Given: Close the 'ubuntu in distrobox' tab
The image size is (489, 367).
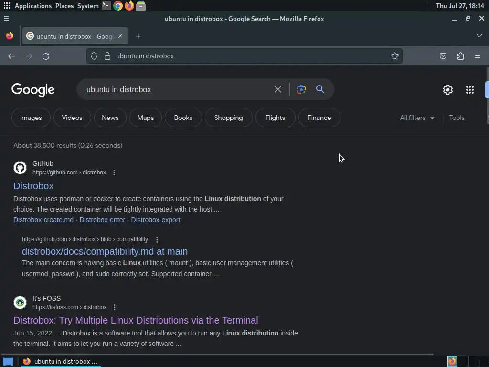Looking at the screenshot, I should pos(120,36).
